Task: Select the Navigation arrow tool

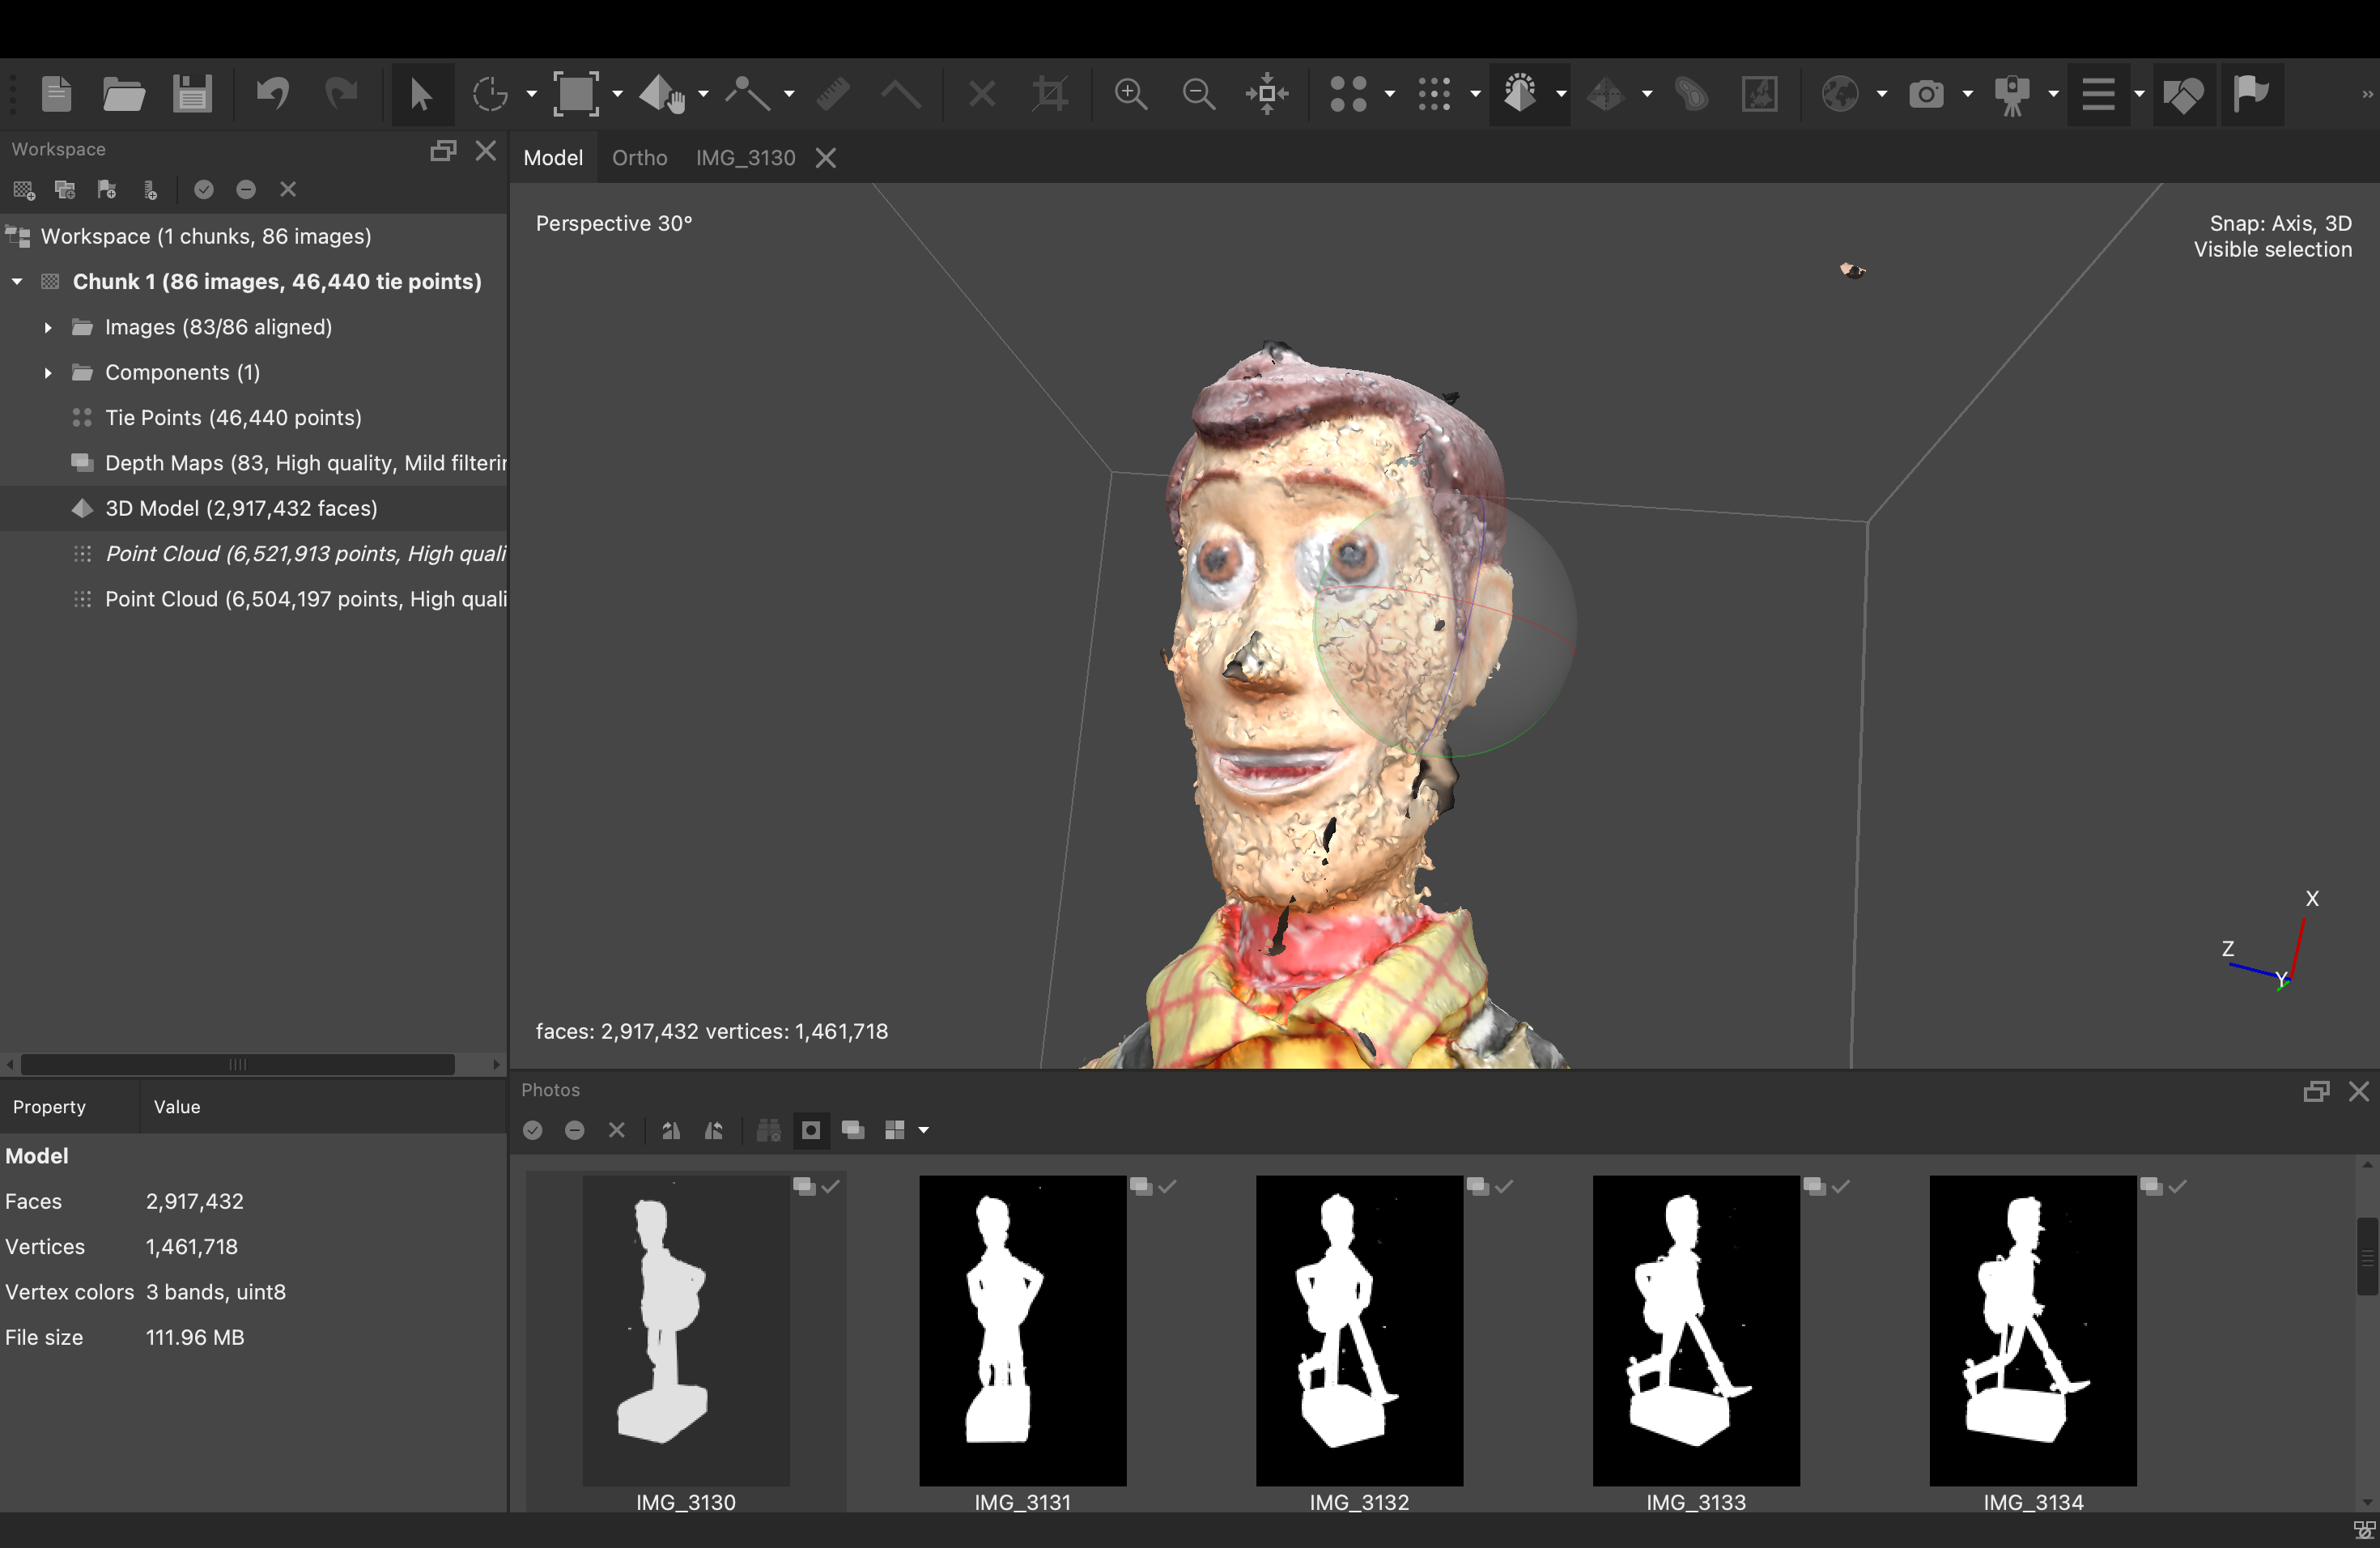Action: 420,95
